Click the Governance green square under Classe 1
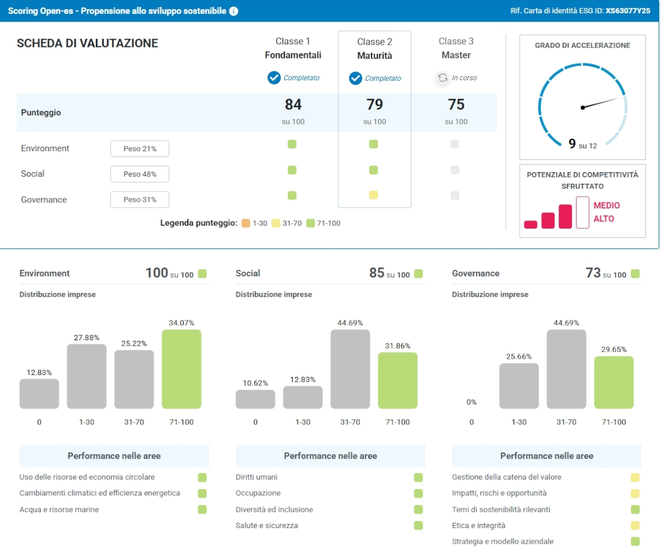Viewport: 661px width, 560px height. pos(292,195)
